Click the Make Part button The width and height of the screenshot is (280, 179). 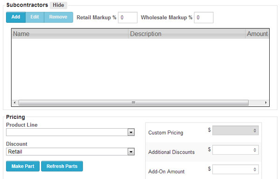[x=23, y=166]
